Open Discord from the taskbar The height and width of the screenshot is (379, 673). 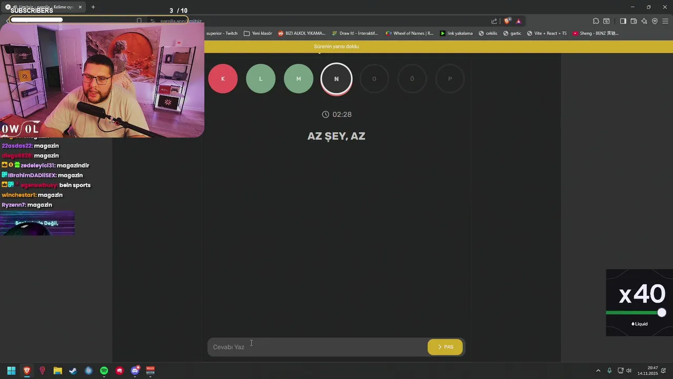point(135,371)
